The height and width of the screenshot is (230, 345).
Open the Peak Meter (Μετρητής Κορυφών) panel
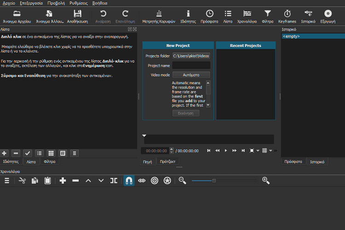159,14
